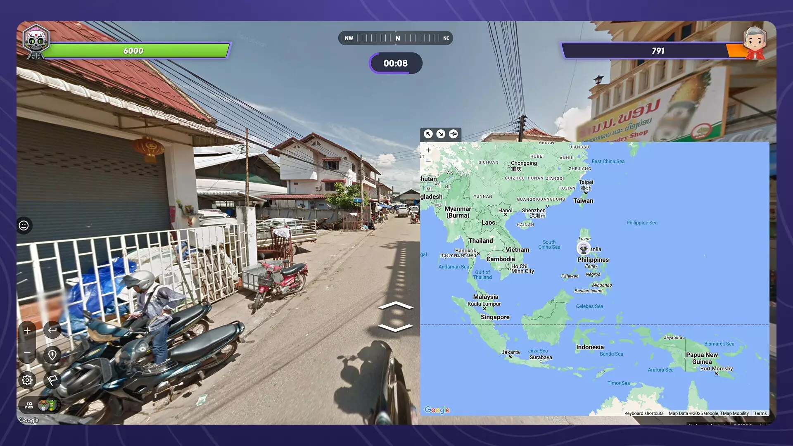The width and height of the screenshot is (793, 446).
Task: Click the spectators icon near the avatars
Action: tap(28, 405)
